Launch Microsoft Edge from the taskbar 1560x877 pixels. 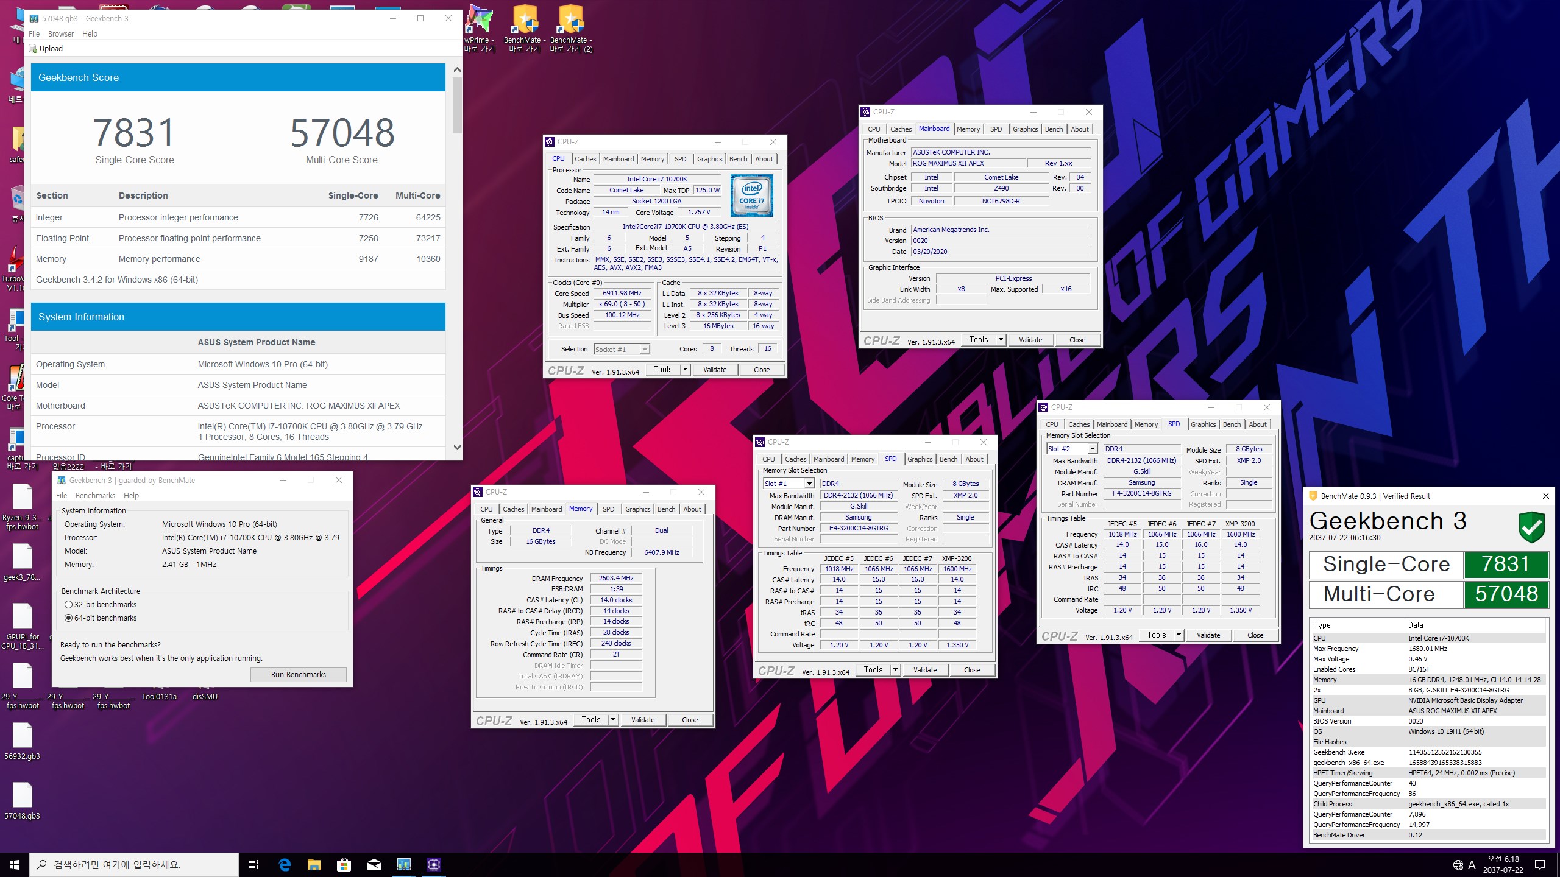tap(285, 865)
